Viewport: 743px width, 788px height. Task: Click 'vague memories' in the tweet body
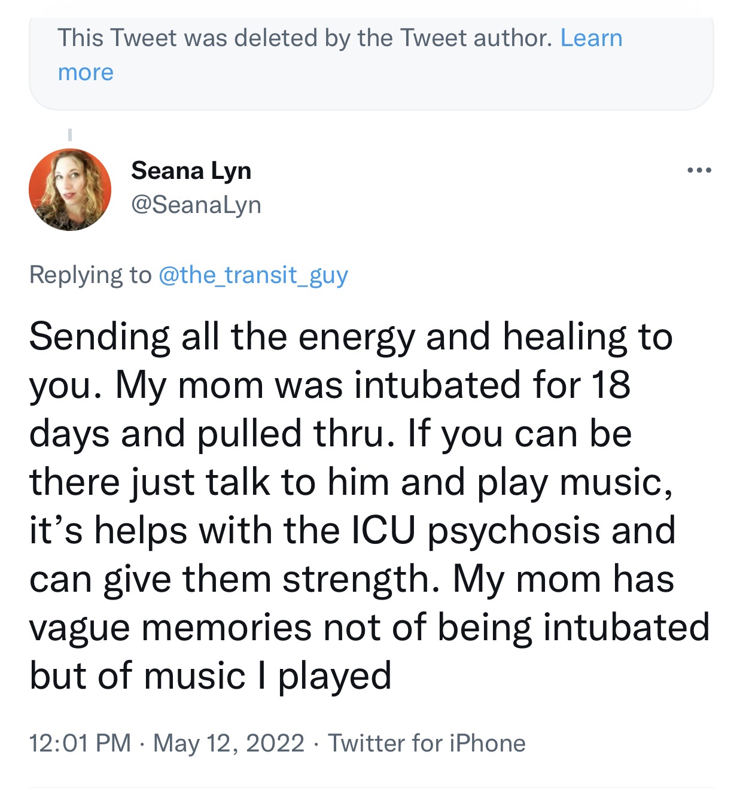(170, 628)
